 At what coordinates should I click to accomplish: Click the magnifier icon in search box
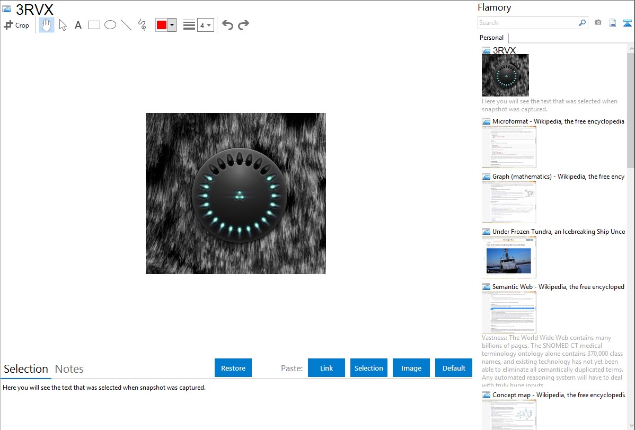click(x=582, y=23)
